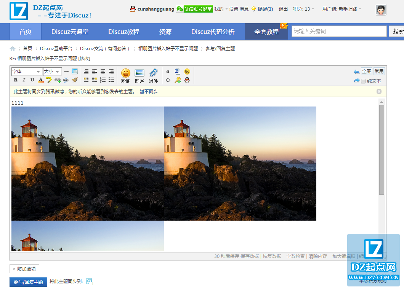The height and width of the screenshot is (291, 404).
Task: Open the 设置 settings link
Action: click(x=234, y=9)
